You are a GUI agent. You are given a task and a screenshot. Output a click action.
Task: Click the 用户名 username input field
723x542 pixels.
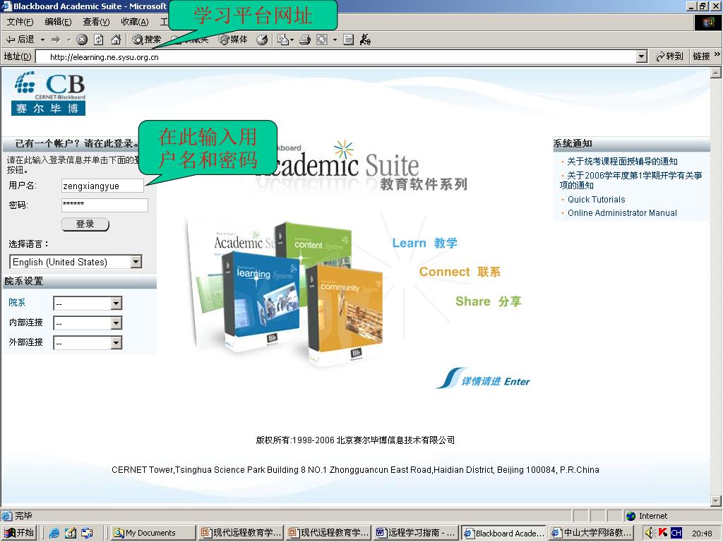103,186
